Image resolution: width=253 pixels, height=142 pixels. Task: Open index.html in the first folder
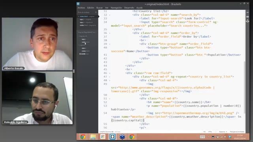pyautogui.click(x=85, y=42)
